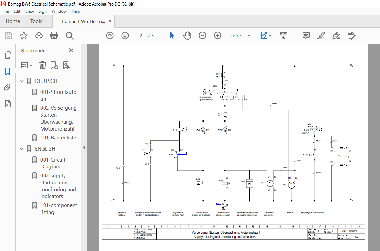This screenshot has height=251, width=380.
Task: Select the ENGLISH bookmark heading
Action: click(x=45, y=148)
